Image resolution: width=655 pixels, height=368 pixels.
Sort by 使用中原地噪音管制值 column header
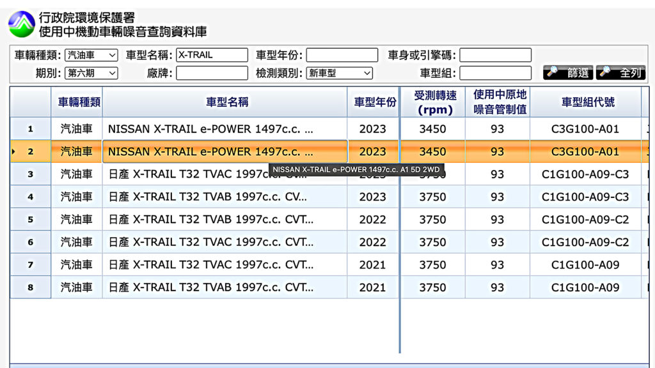point(498,102)
